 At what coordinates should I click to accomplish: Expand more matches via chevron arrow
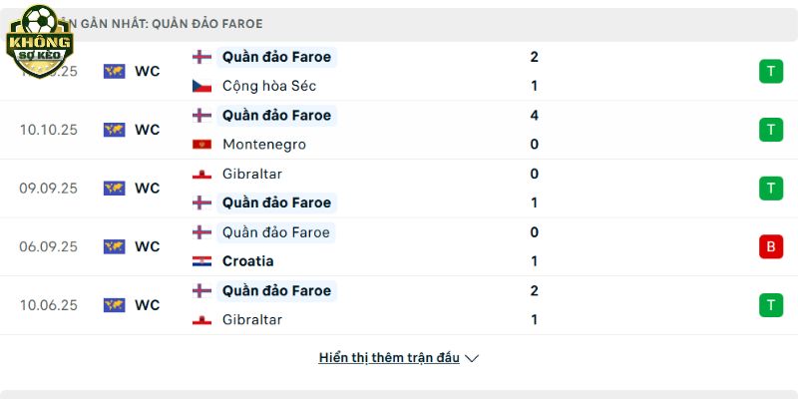click(x=473, y=358)
